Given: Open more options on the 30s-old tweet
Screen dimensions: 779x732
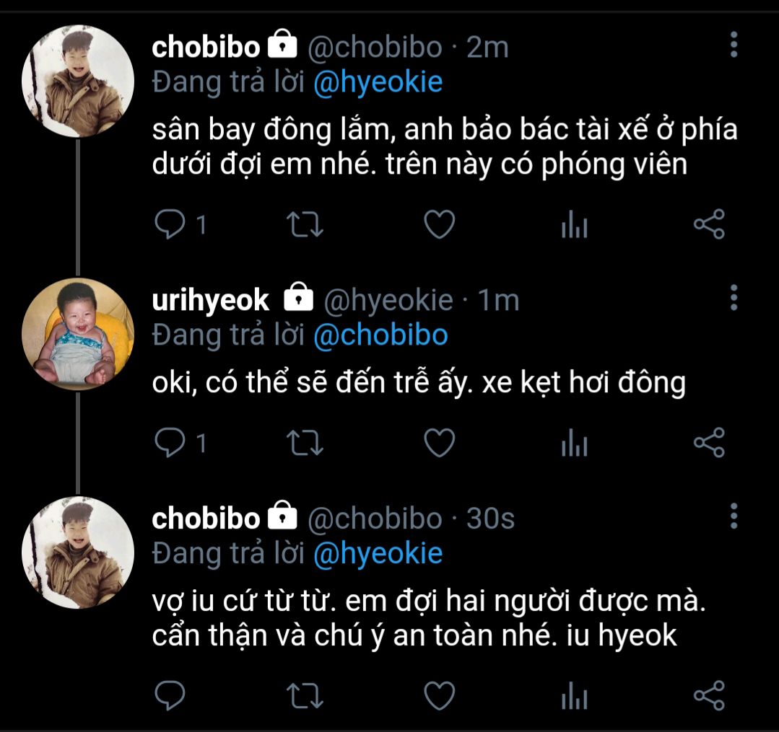Looking at the screenshot, I should (734, 516).
